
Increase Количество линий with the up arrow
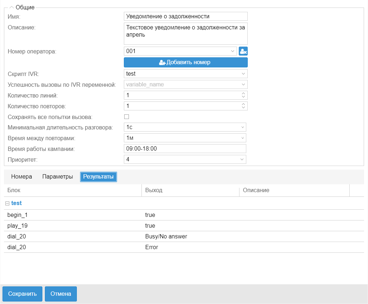pyautogui.click(x=243, y=93)
